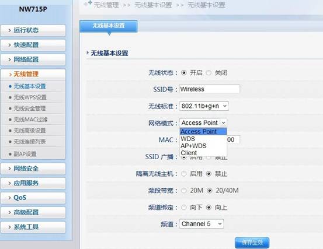Expand the 网络配置 sidebar section
Image resolution: width=323 pixels, height=249 pixels.
(33, 59)
